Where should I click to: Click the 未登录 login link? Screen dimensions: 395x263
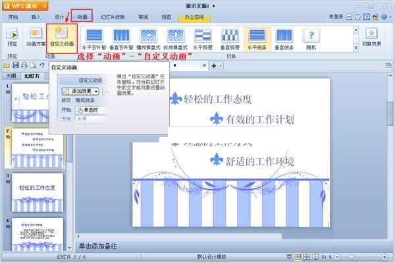336,16
